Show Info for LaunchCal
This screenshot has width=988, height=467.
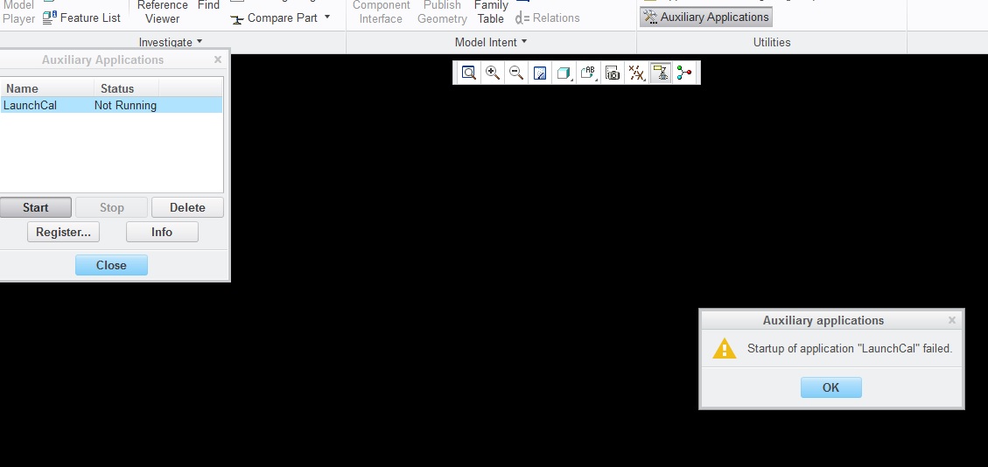[162, 232]
